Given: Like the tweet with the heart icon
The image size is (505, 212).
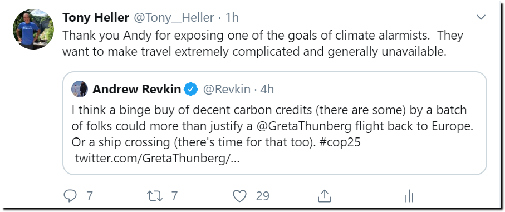Looking at the screenshot, I should tap(239, 196).
